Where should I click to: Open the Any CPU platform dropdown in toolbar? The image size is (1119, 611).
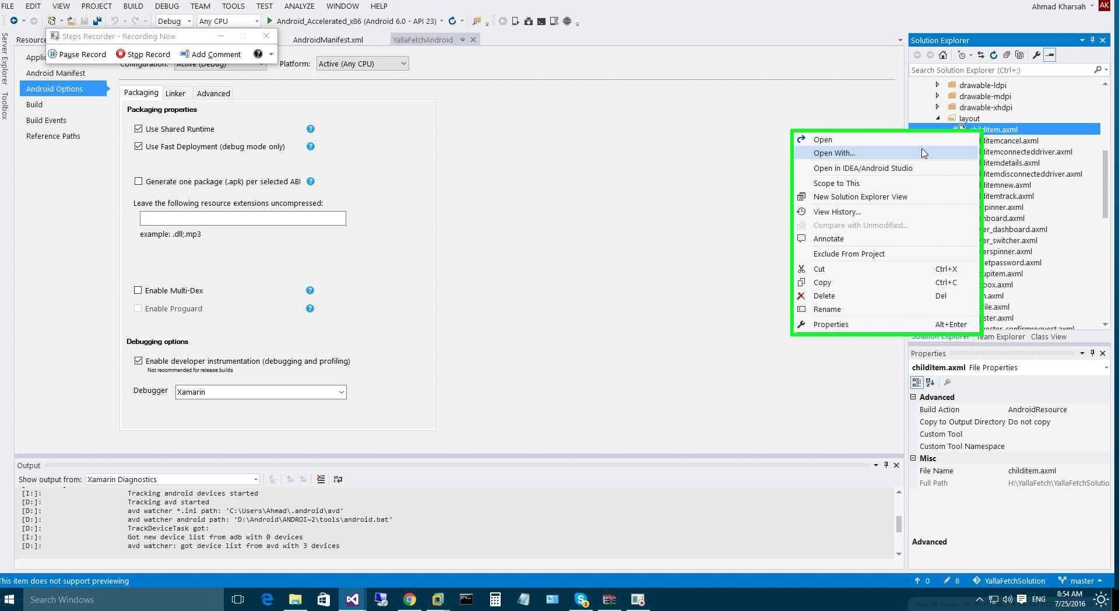[x=228, y=21]
